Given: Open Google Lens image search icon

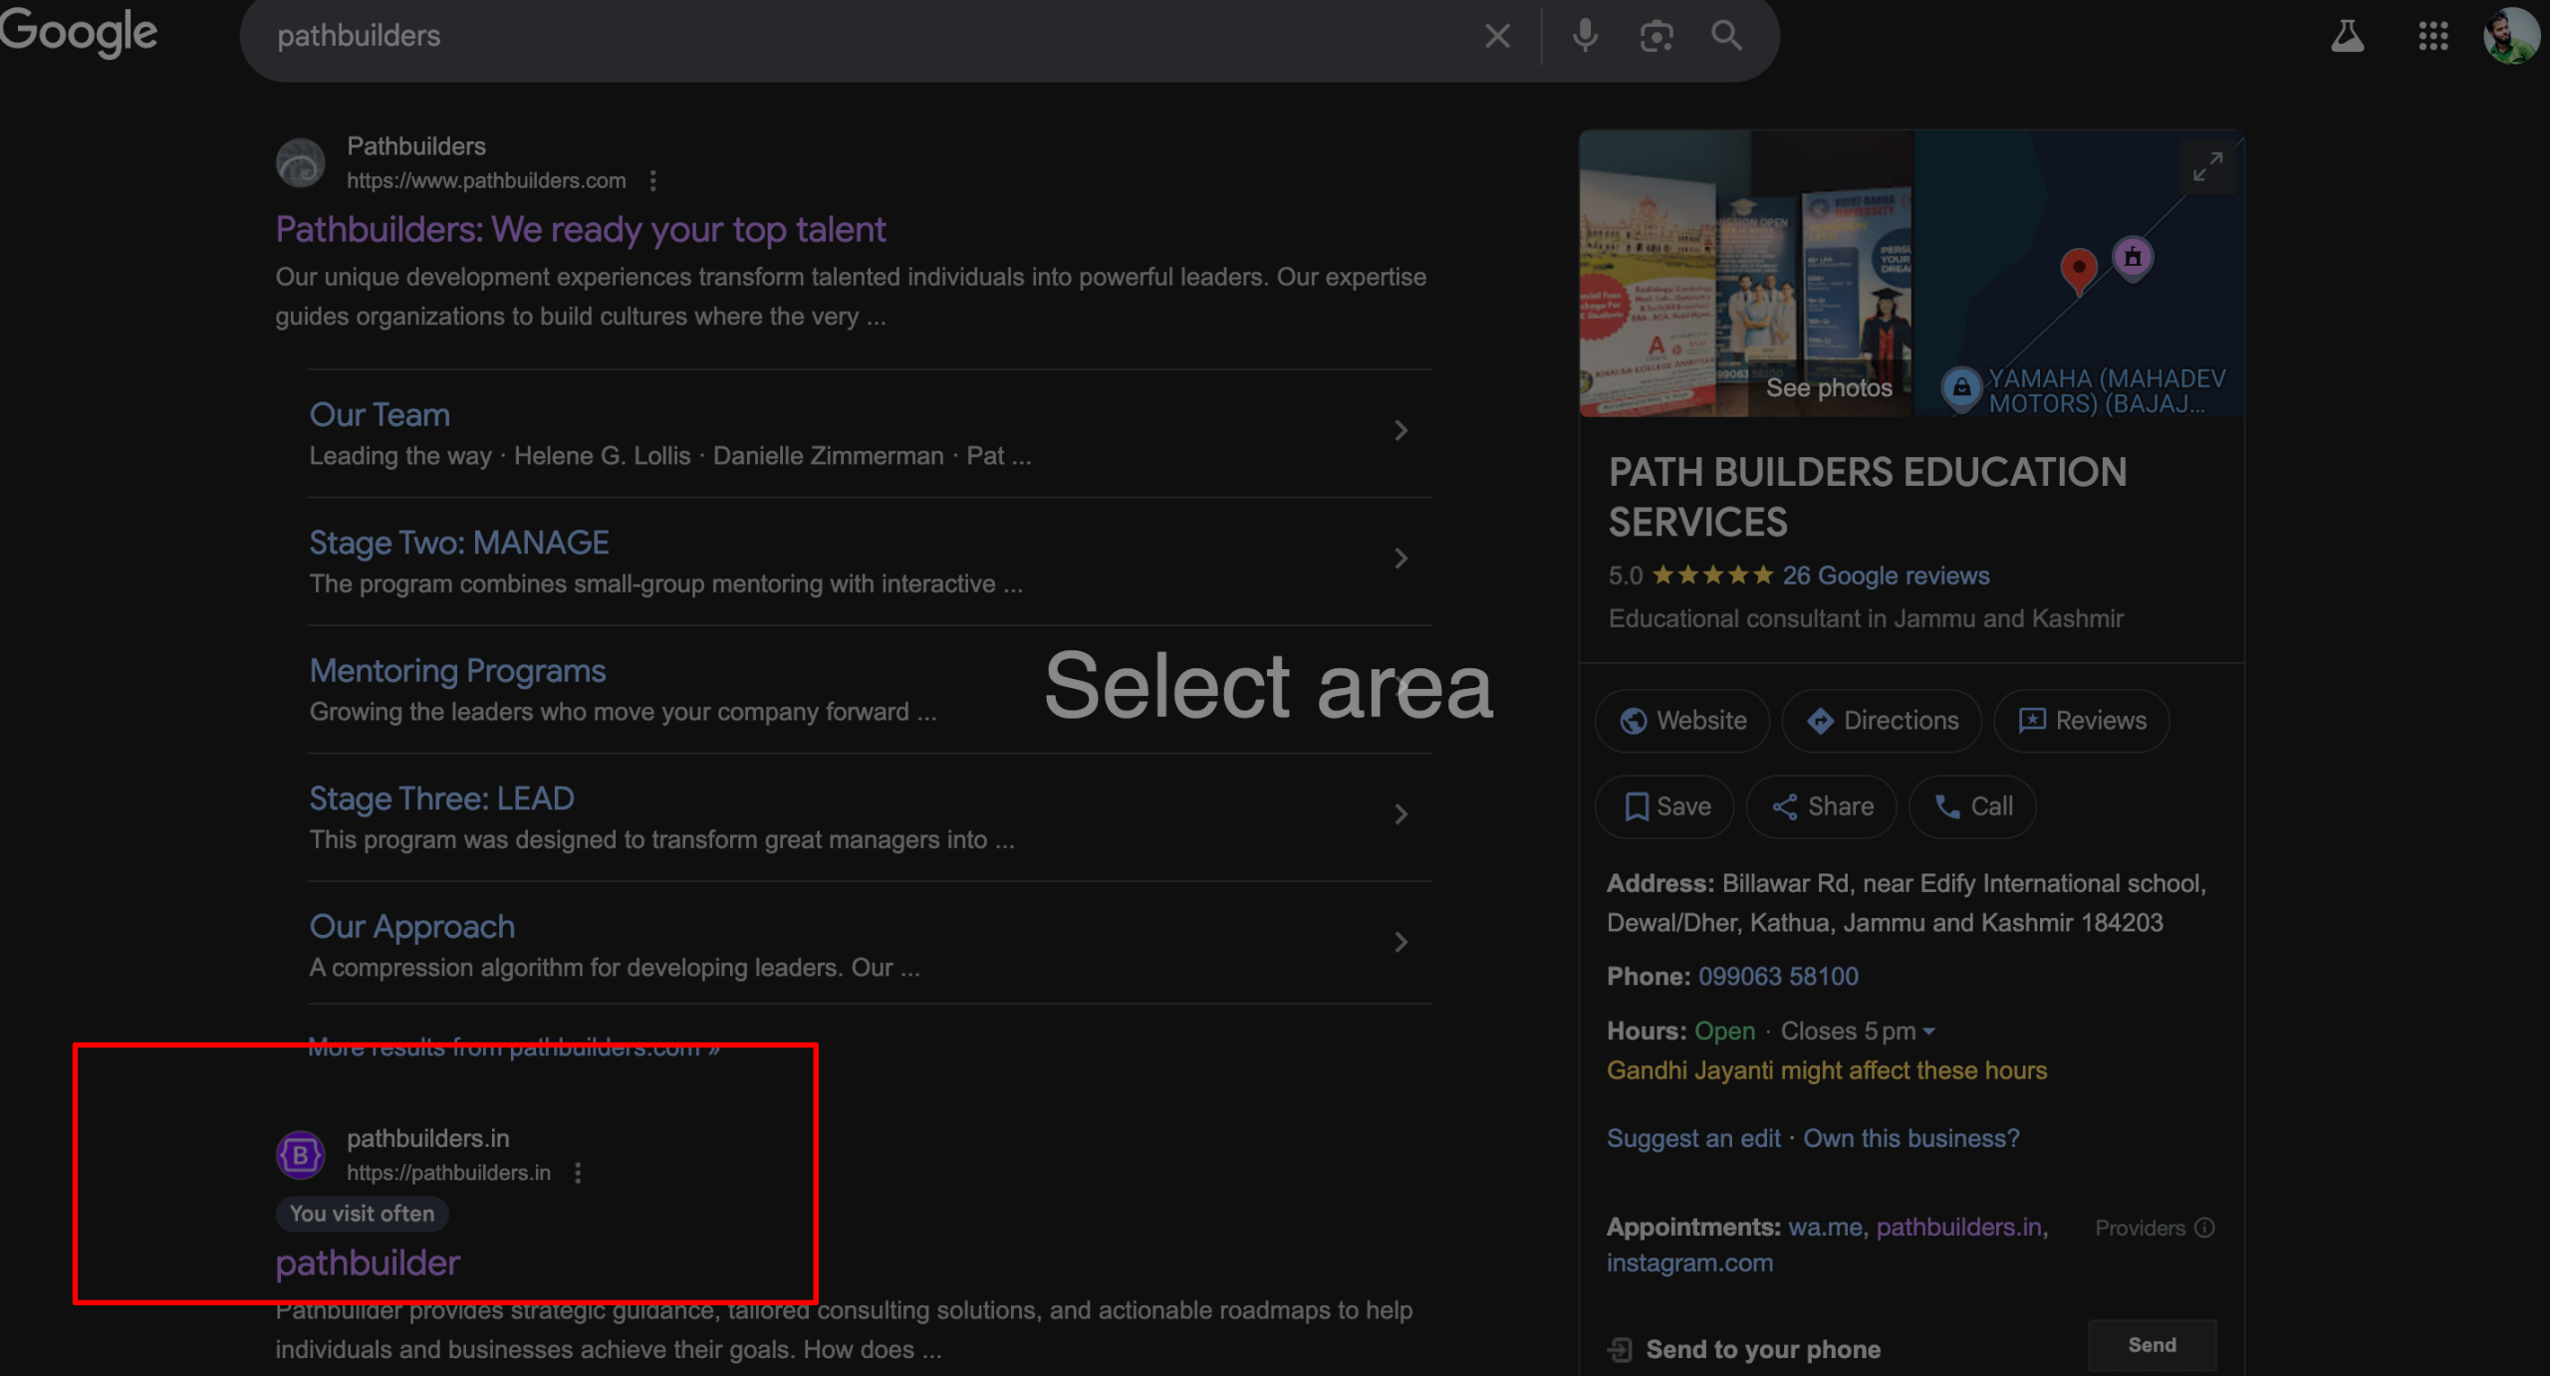Looking at the screenshot, I should pos(1656,36).
